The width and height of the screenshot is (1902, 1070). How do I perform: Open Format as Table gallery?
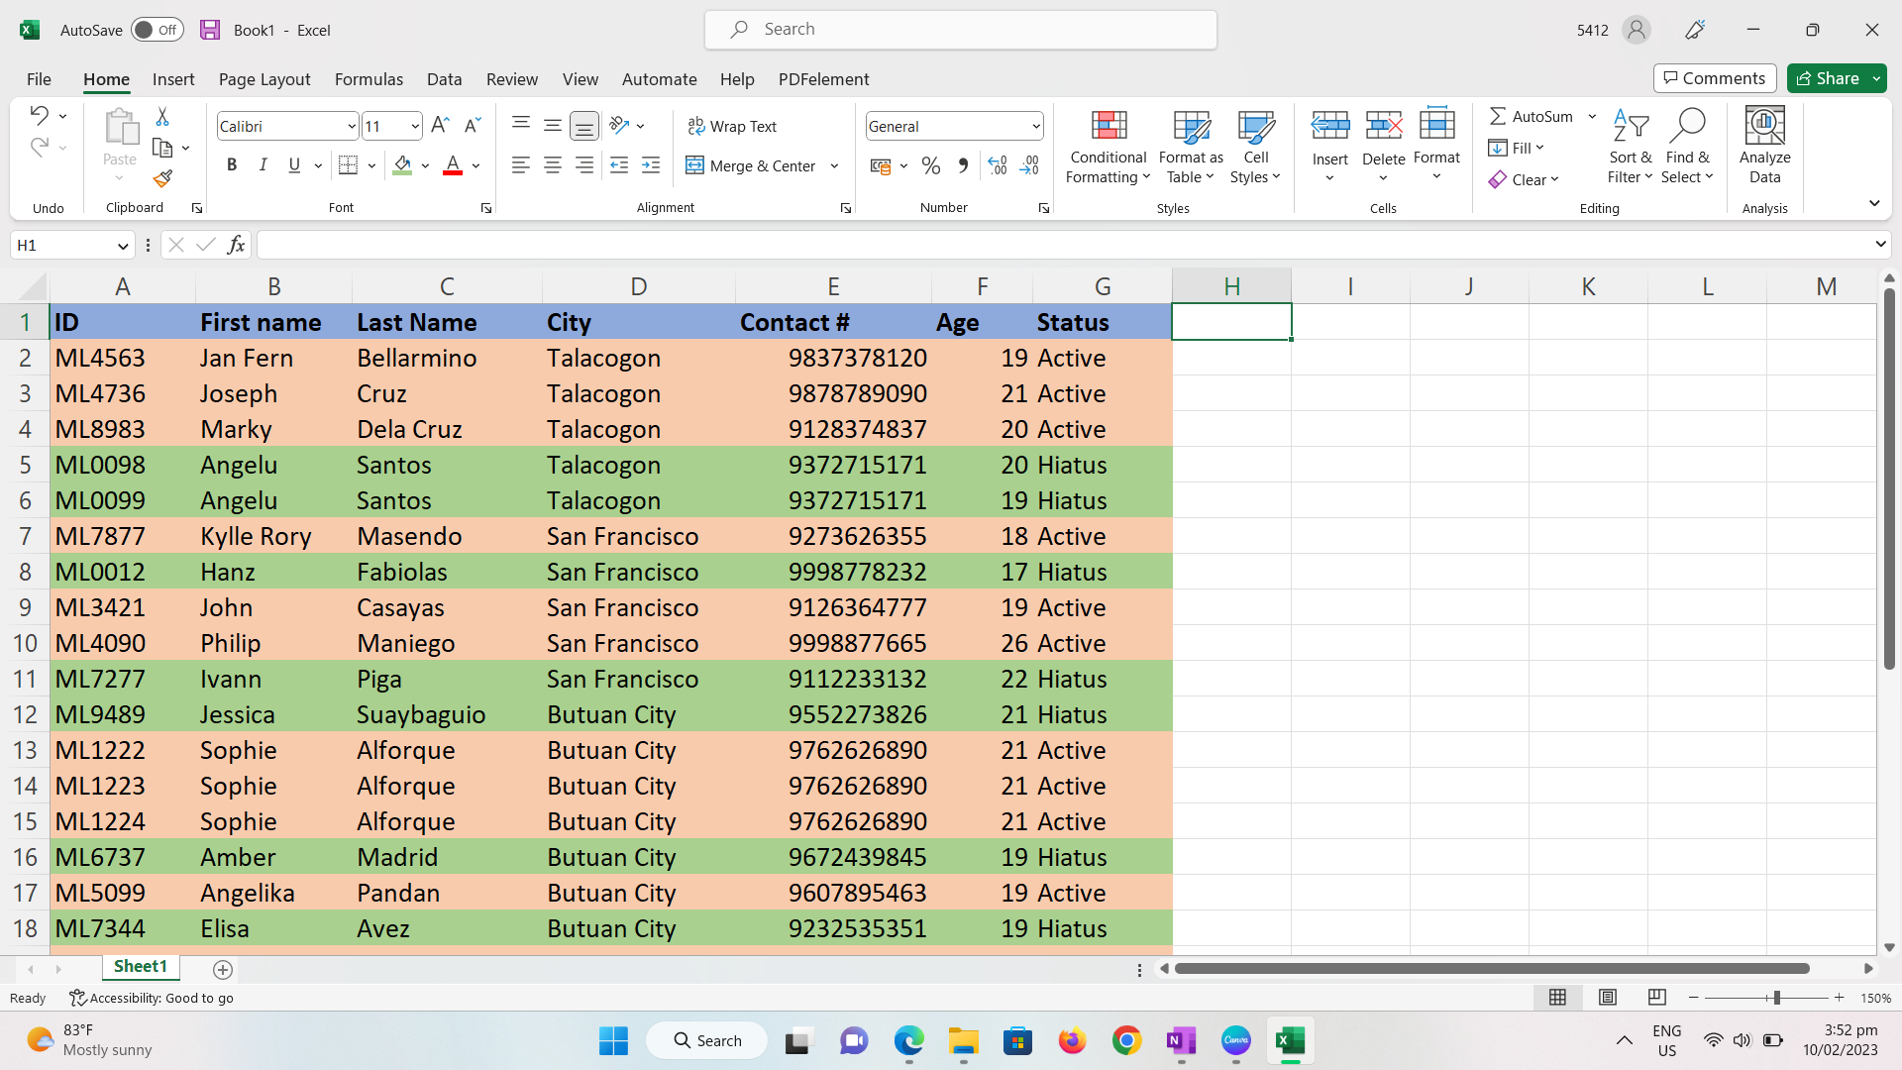pos(1191,147)
